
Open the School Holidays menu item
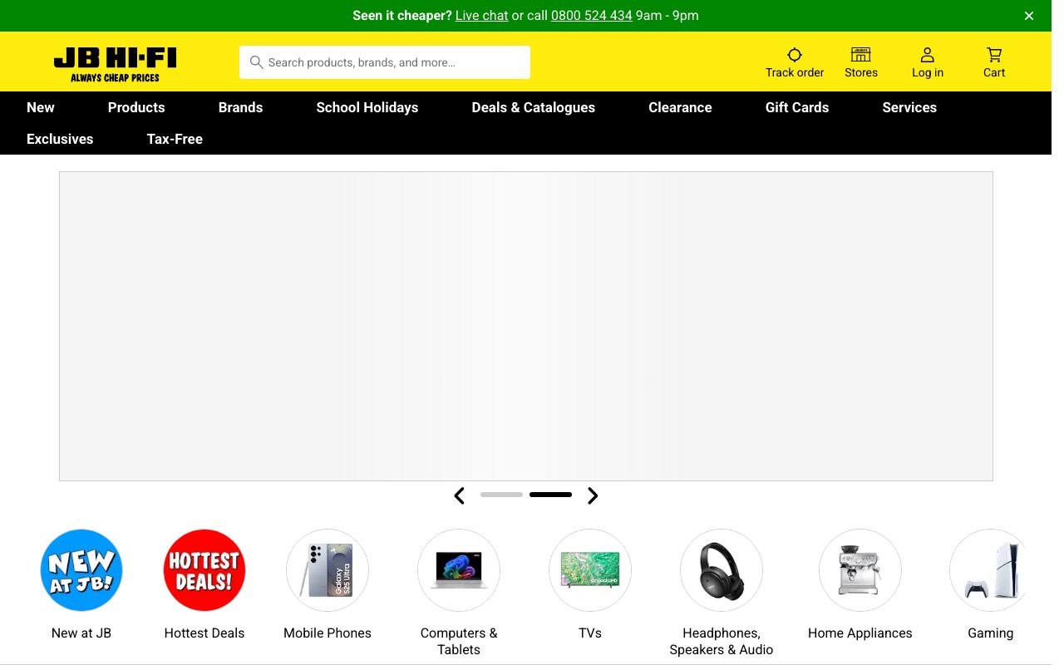[x=367, y=107]
